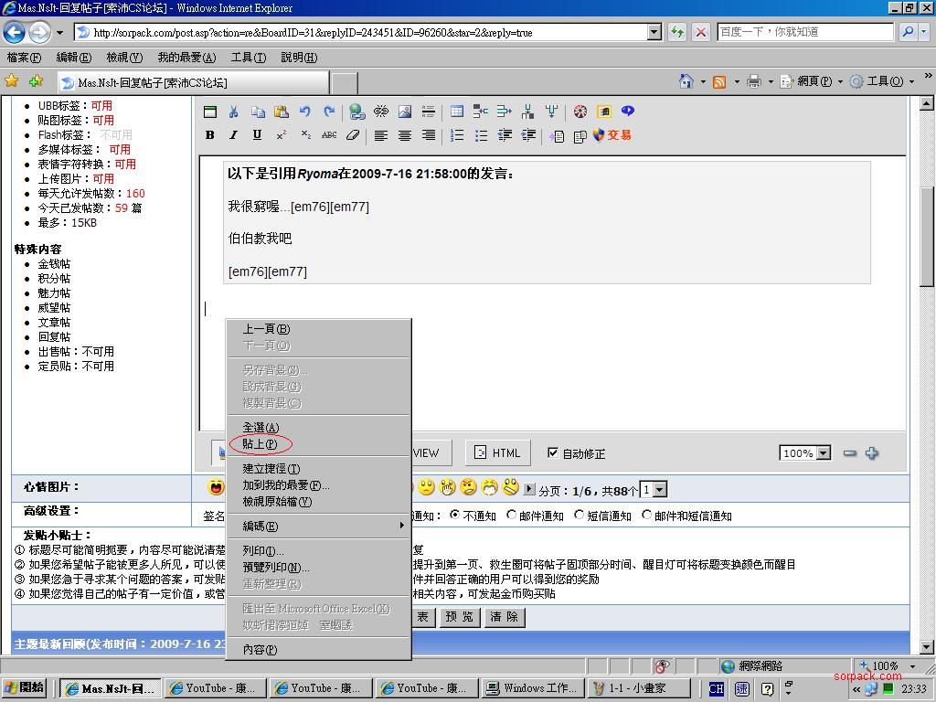Open the 100% zoom dropdown in editor

pyautogui.click(x=823, y=453)
